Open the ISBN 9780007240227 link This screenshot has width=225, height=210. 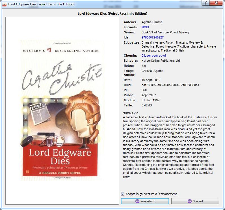click(153, 37)
